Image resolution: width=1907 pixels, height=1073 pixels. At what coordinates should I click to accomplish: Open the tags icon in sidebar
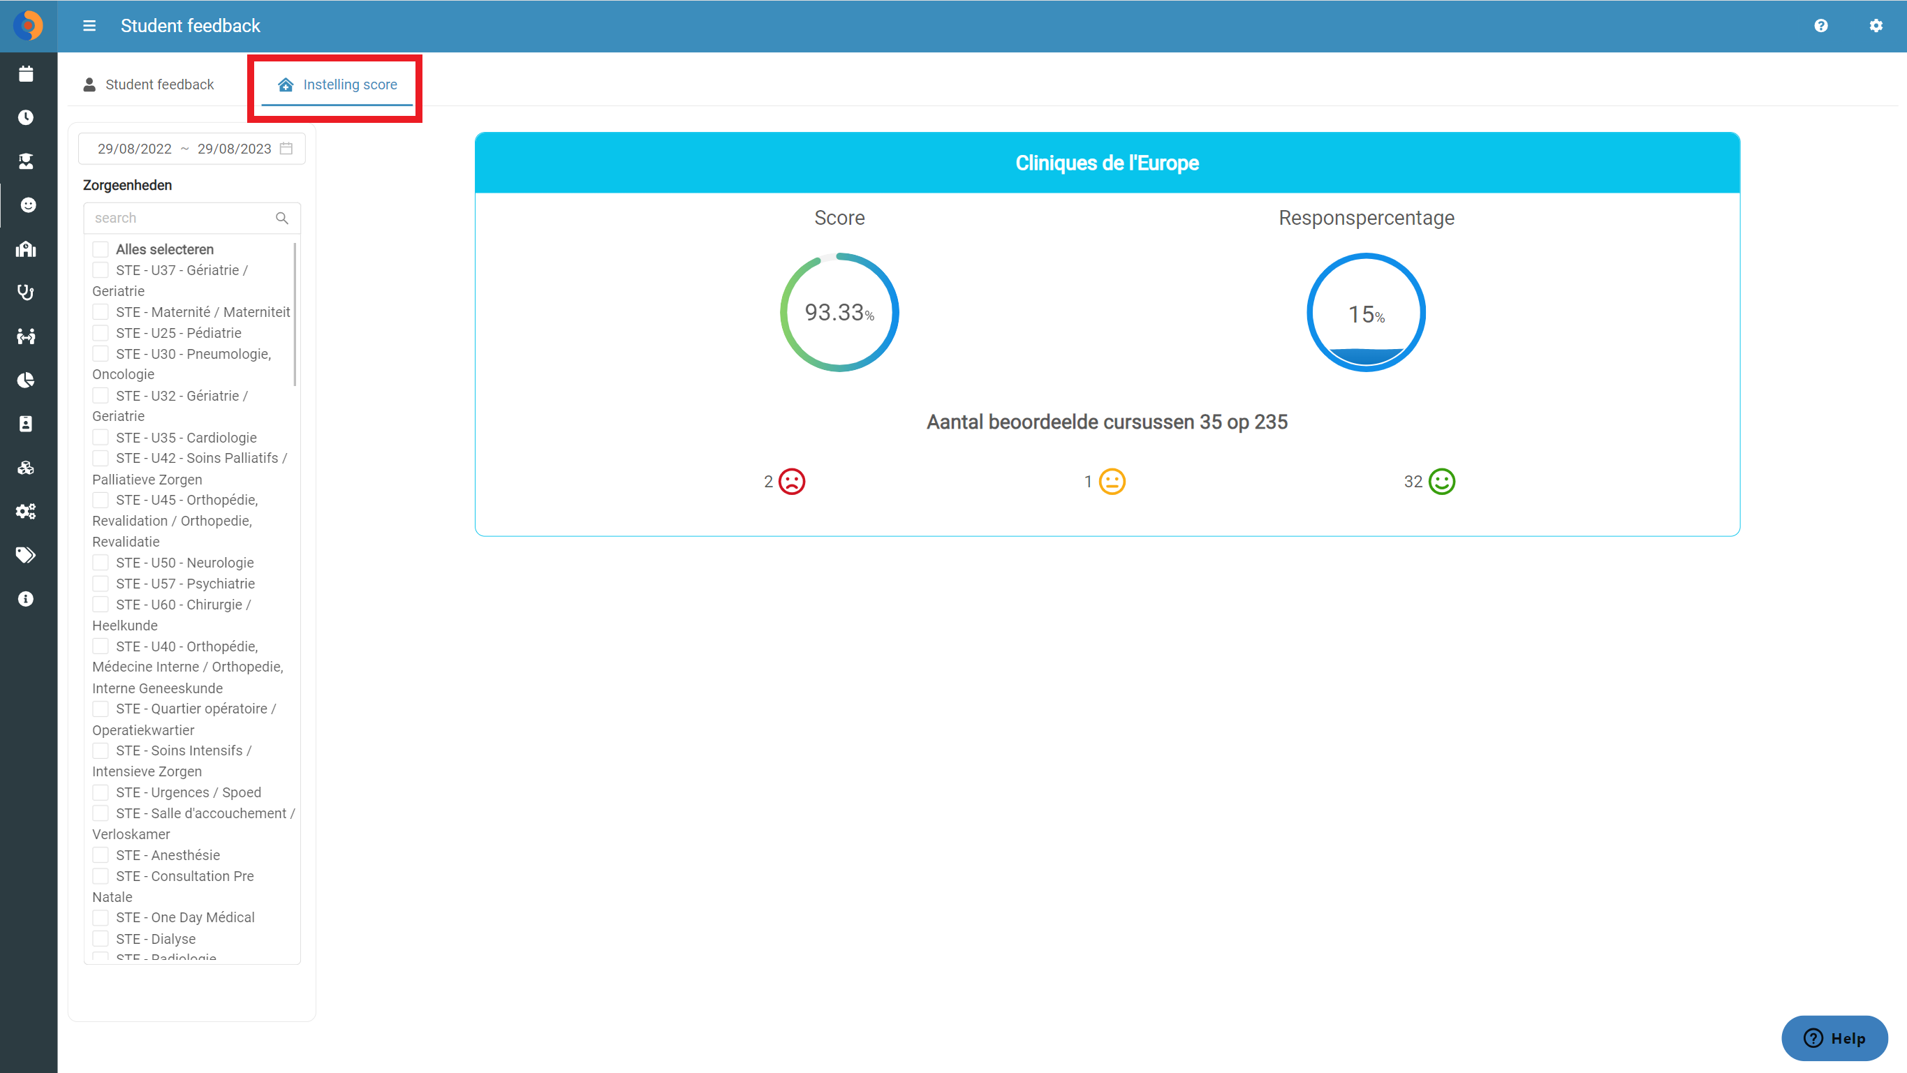coord(26,554)
